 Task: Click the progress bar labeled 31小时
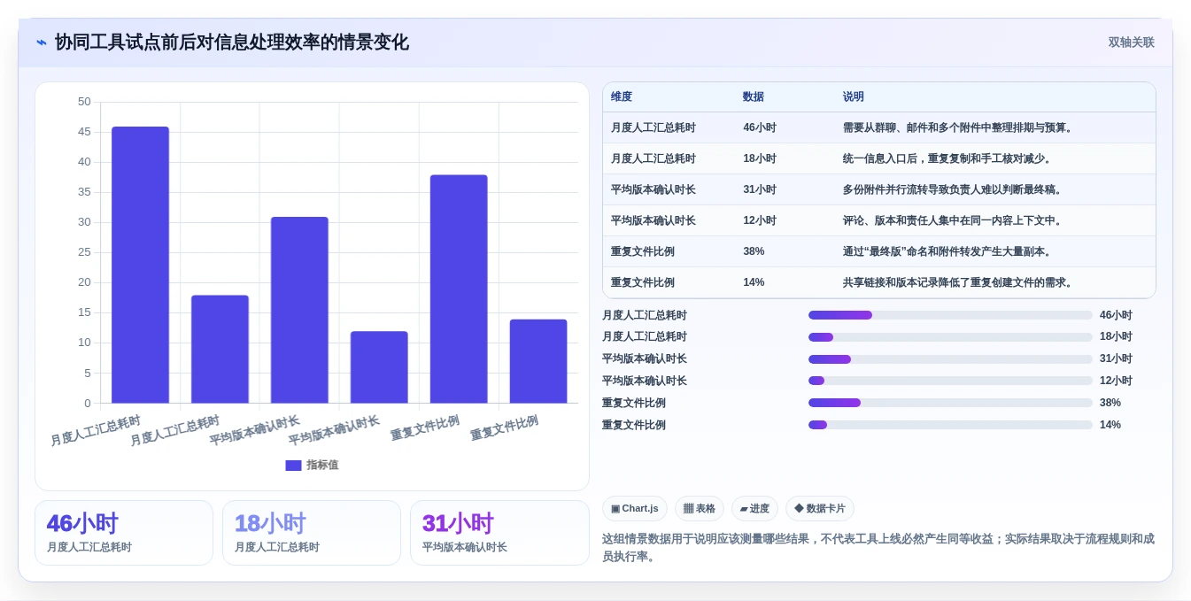[950, 359]
